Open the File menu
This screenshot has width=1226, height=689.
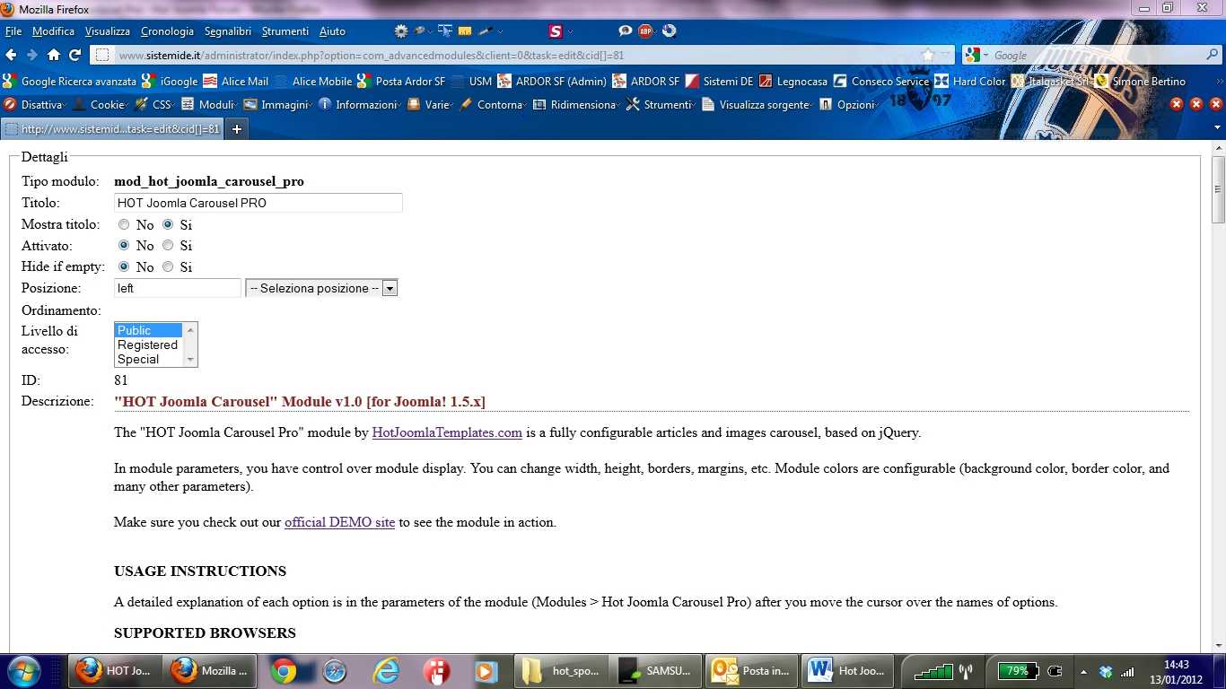pyautogui.click(x=13, y=31)
